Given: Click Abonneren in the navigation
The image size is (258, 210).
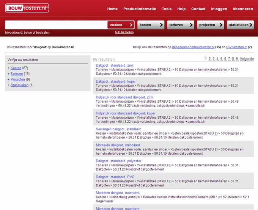Looking at the screenshot, I should pyautogui.click(x=243, y=9).
